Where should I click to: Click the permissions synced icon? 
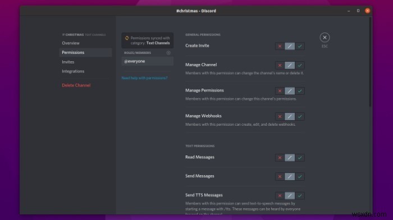pos(127,38)
